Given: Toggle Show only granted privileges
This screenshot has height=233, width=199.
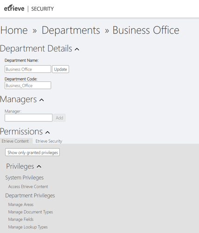Looking at the screenshot, I should coord(32,153).
